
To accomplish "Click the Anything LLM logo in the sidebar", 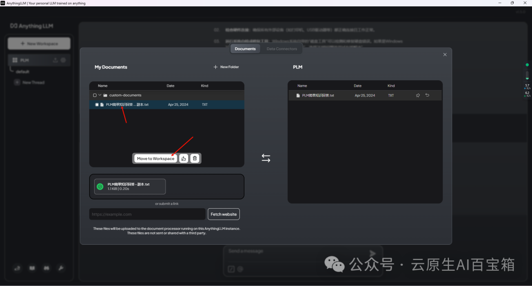I will point(32,26).
